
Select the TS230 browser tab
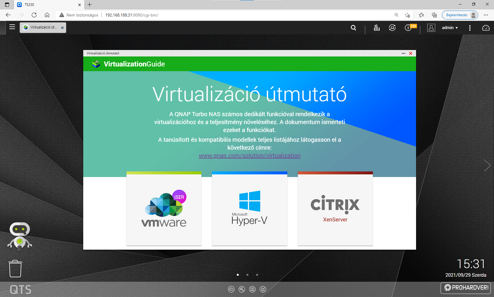(49, 5)
